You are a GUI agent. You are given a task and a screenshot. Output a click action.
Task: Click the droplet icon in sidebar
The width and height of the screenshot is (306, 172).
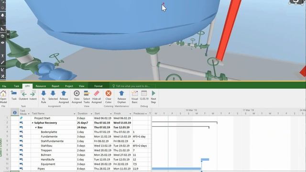pos(2,15)
